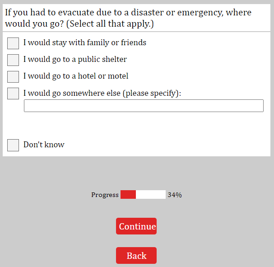Go to previous page with Back button
Image resolution: width=274 pixels, height=267 pixels.
tap(136, 256)
